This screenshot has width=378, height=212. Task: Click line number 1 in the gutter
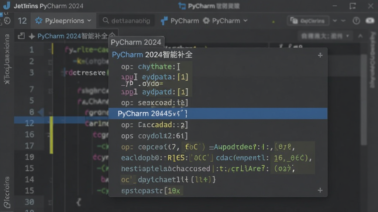[32, 50]
